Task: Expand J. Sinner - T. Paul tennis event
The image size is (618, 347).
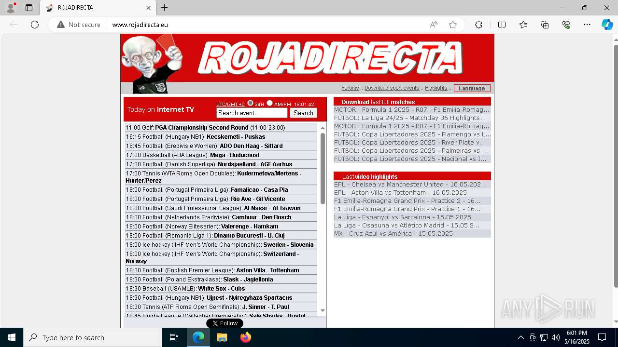Action: click(221, 307)
